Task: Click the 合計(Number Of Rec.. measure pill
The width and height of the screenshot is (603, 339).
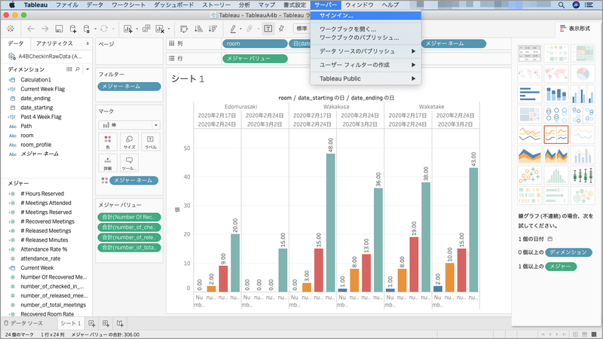Action: (129, 217)
